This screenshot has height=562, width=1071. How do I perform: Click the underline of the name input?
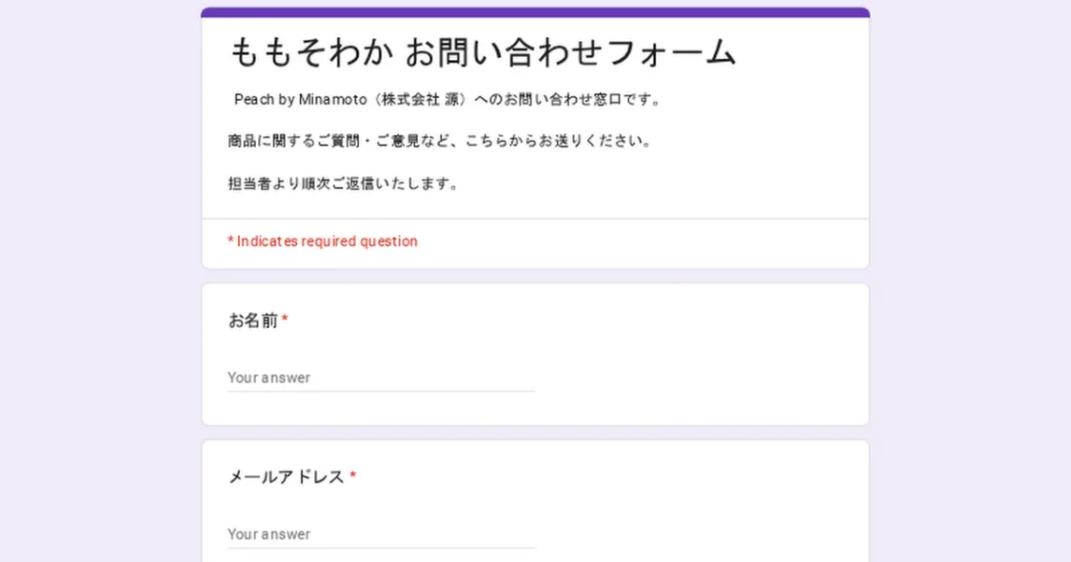[x=381, y=390]
